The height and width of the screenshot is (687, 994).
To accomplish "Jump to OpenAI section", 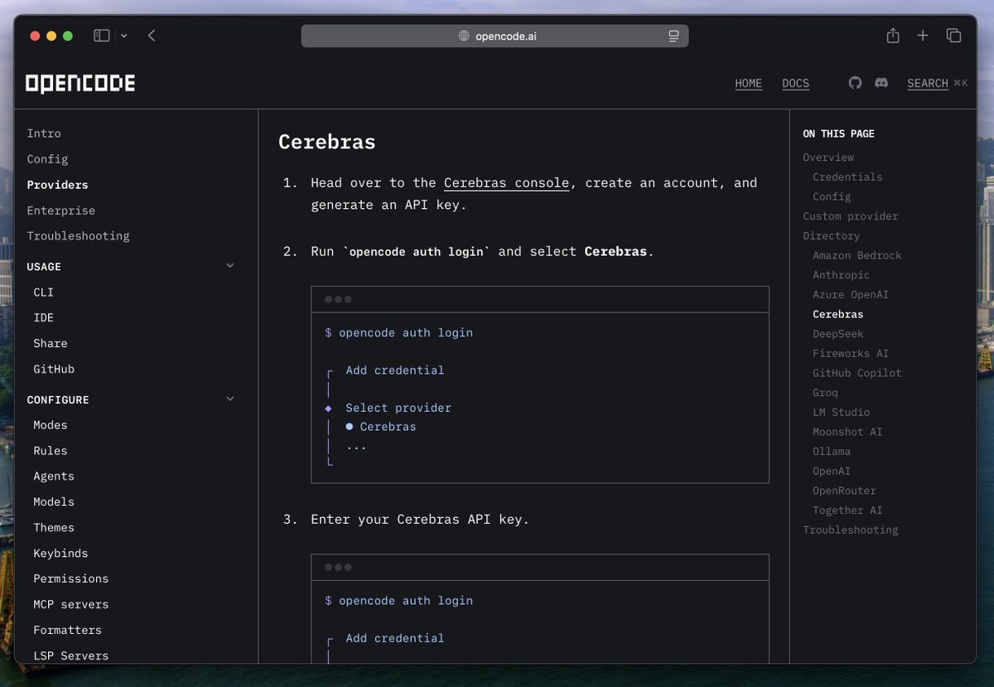I will coord(832,472).
